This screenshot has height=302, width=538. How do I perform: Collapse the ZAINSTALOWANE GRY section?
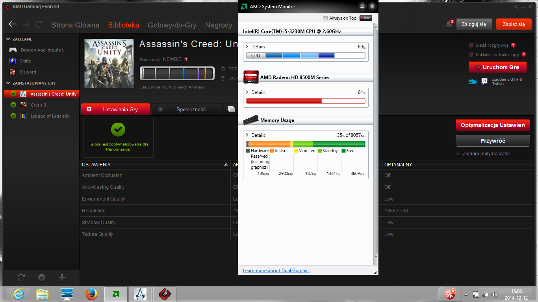[8, 83]
